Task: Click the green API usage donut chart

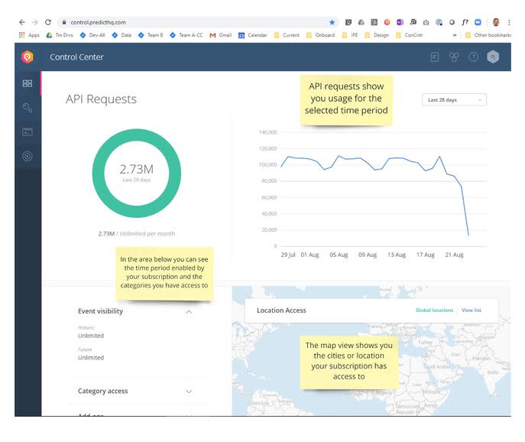Action: tap(137, 174)
